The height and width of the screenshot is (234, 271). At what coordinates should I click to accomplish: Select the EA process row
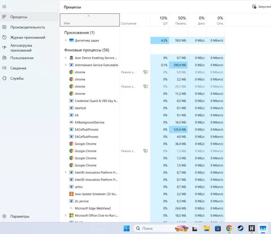(142, 115)
